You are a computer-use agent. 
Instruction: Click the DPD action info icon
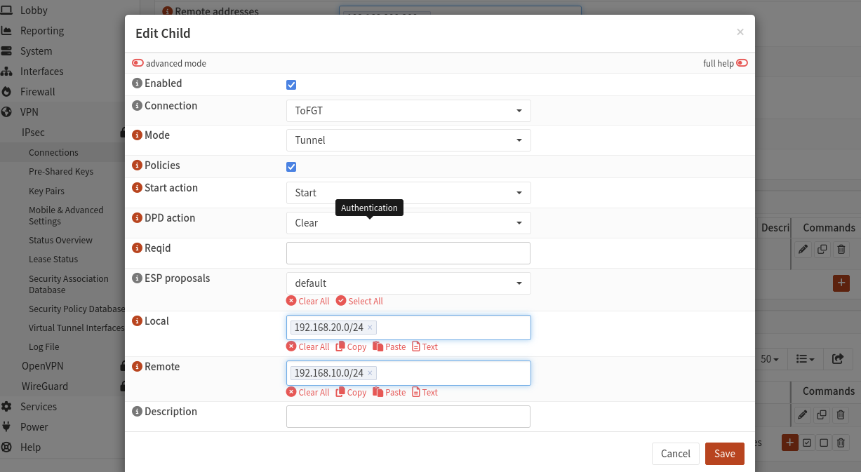click(138, 218)
